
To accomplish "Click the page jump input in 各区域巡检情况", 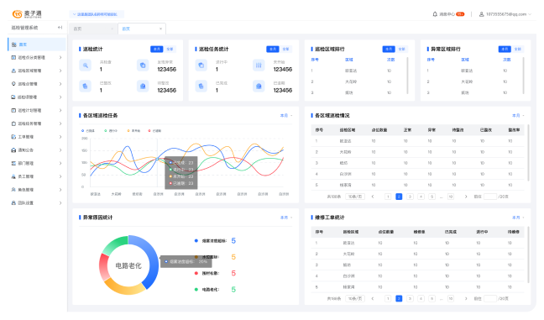I will point(490,197).
